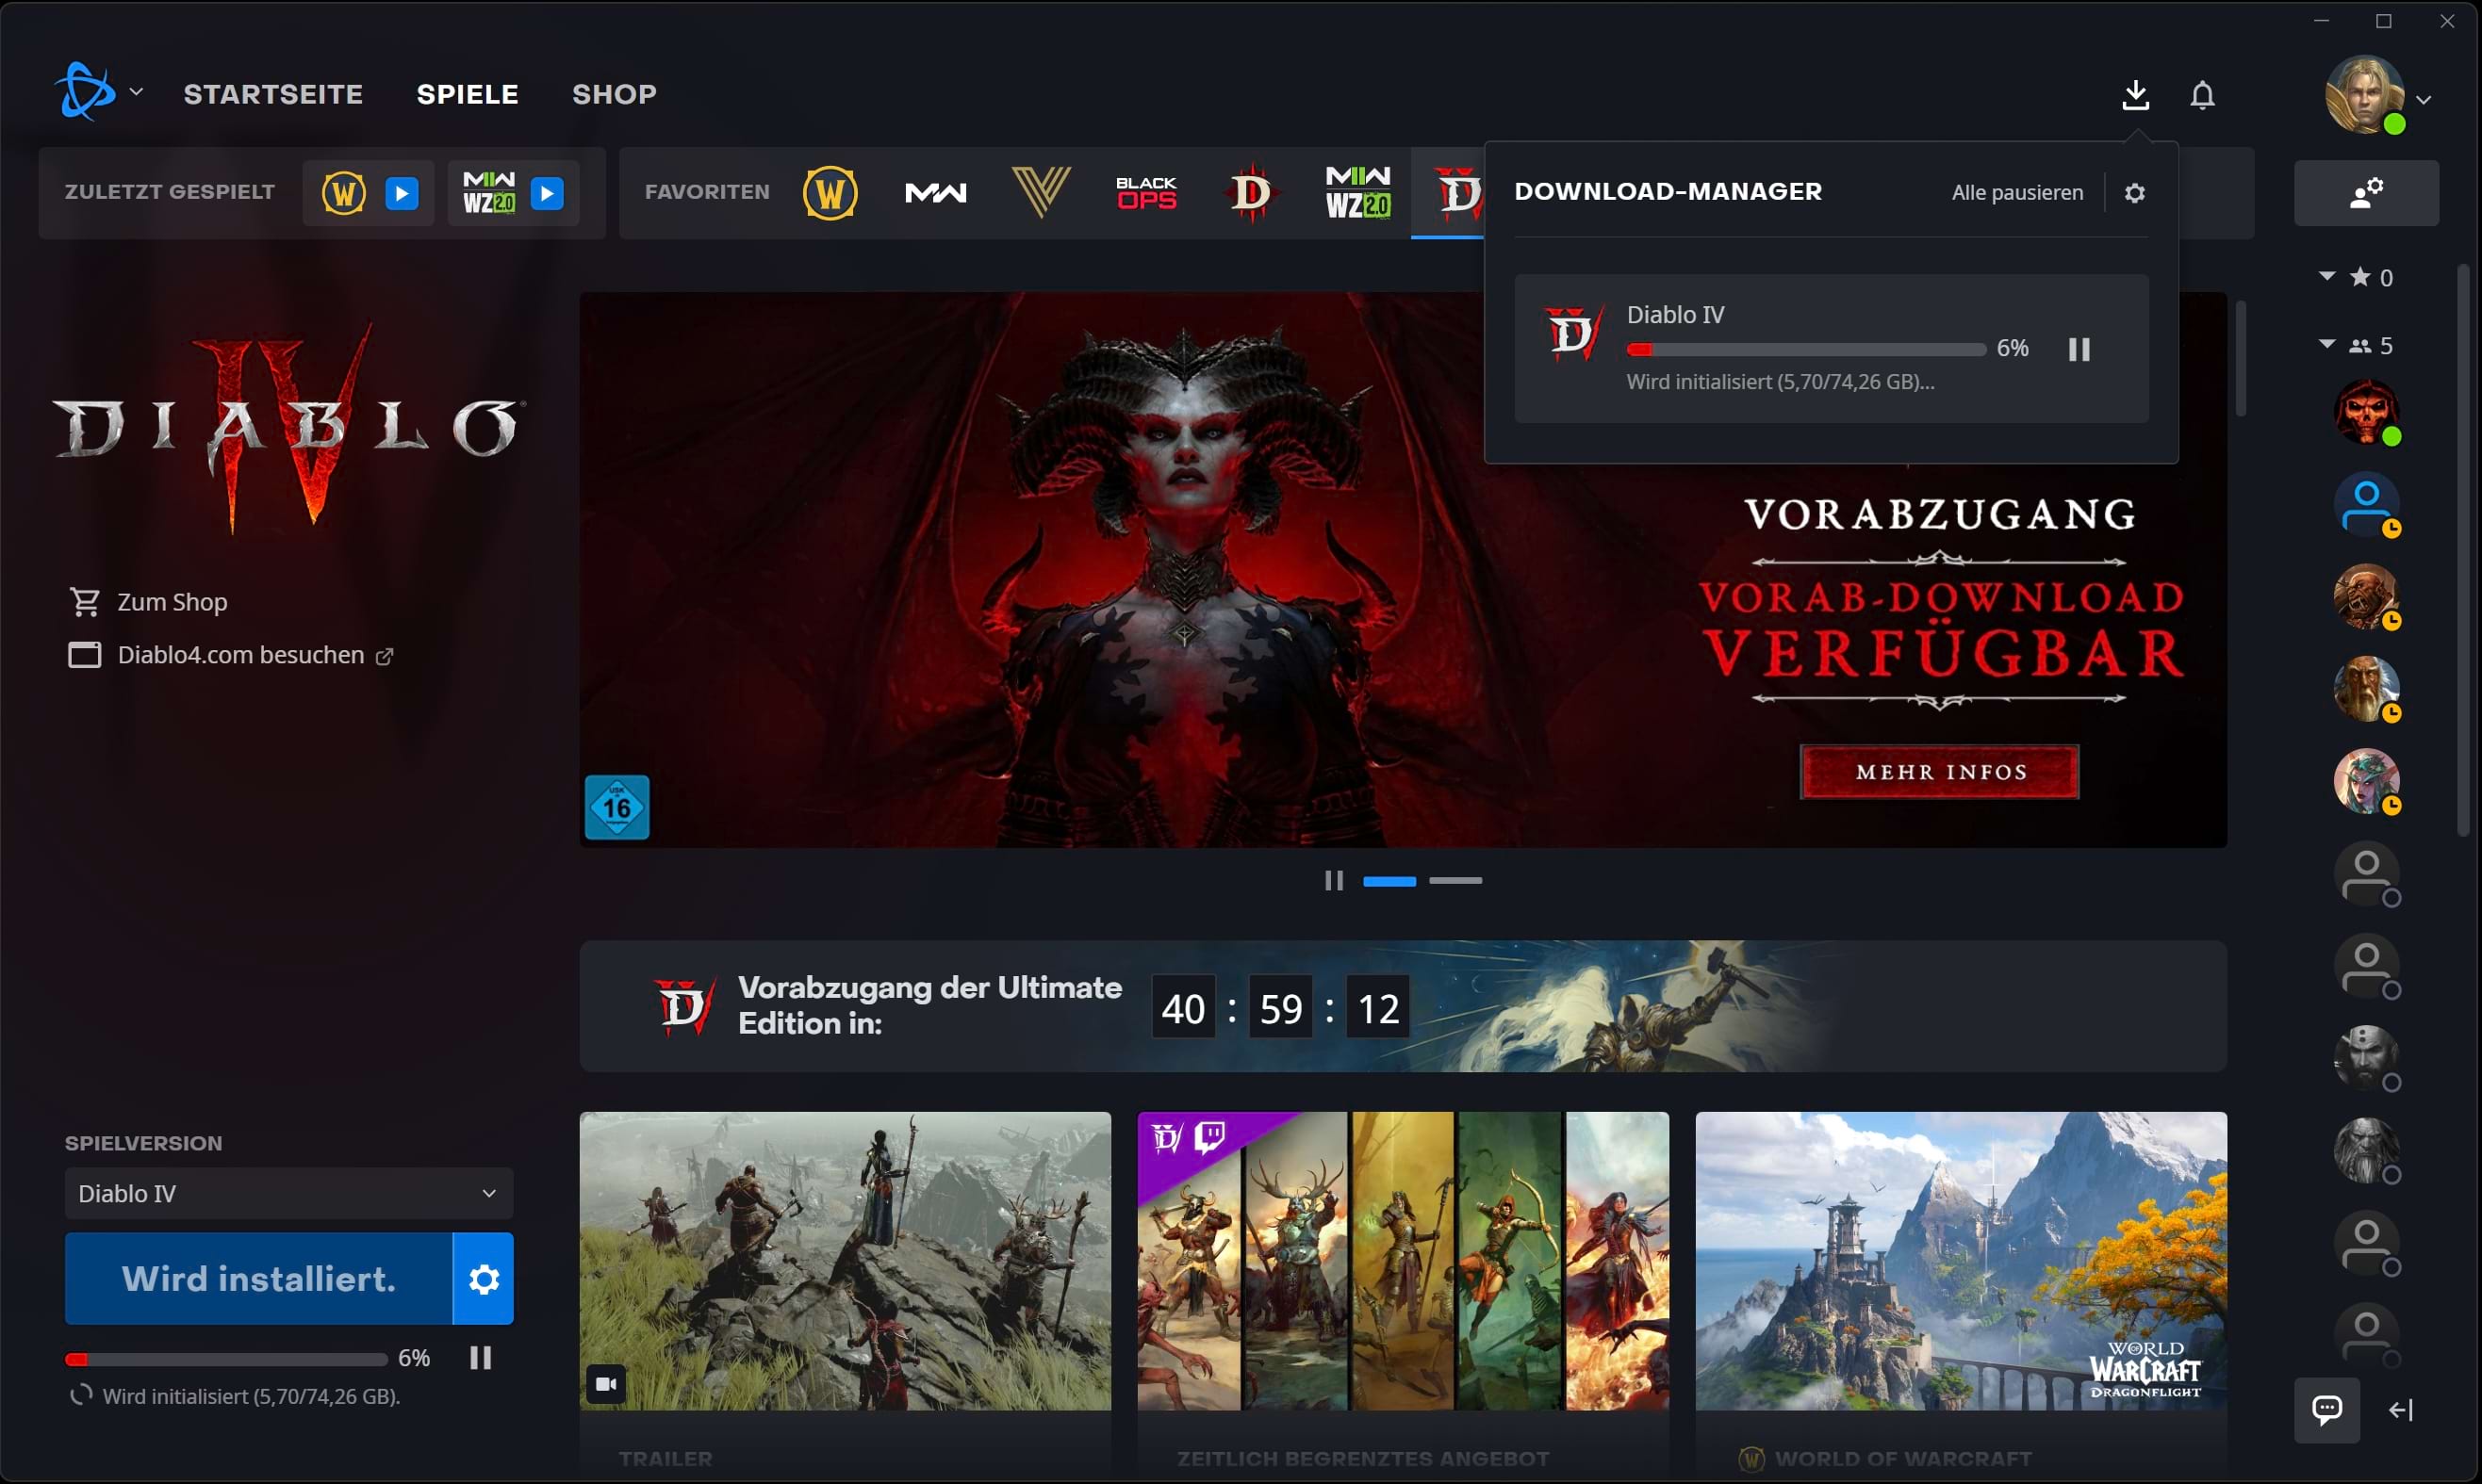Open Twitch limited offer classes thumbnail
The image size is (2482, 1484).
[1403, 1261]
